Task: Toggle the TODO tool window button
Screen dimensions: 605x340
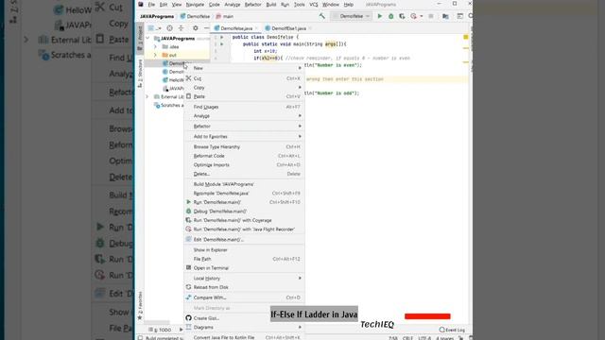Action: (160, 330)
